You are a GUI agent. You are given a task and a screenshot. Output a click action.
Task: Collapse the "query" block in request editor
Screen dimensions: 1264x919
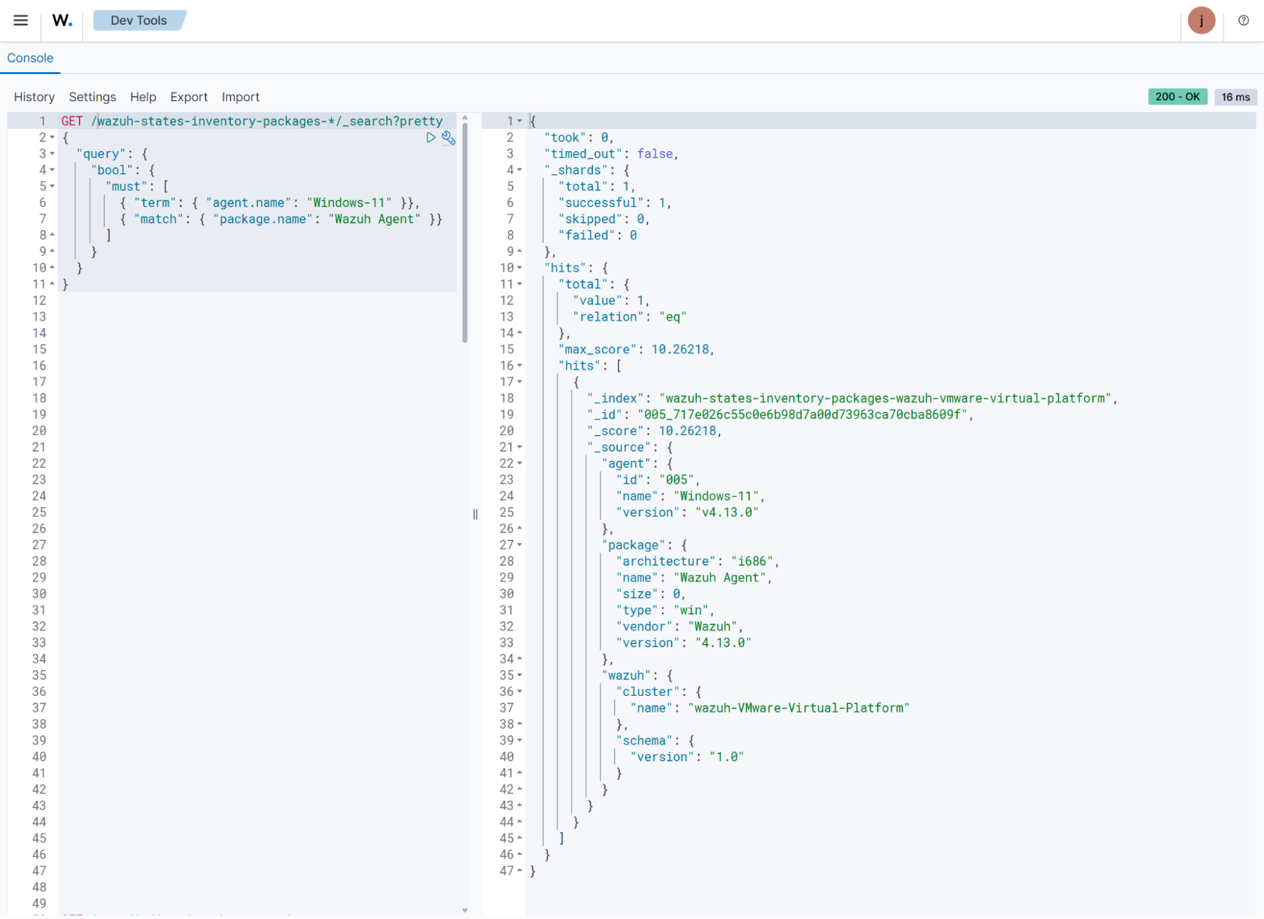52,154
